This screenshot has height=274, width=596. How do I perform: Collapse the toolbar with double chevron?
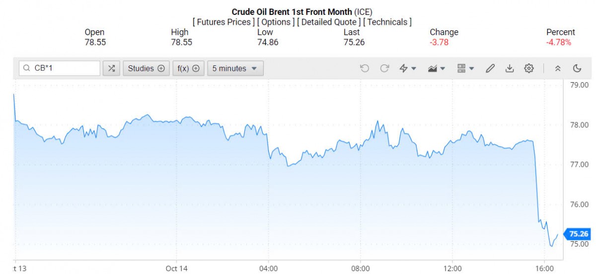(x=558, y=68)
